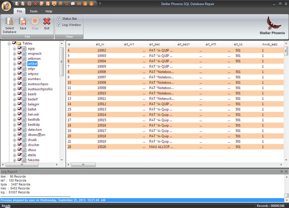Screen dimensions: 289x208
Task: Expand the artproz table node
Action: click(14, 74)
